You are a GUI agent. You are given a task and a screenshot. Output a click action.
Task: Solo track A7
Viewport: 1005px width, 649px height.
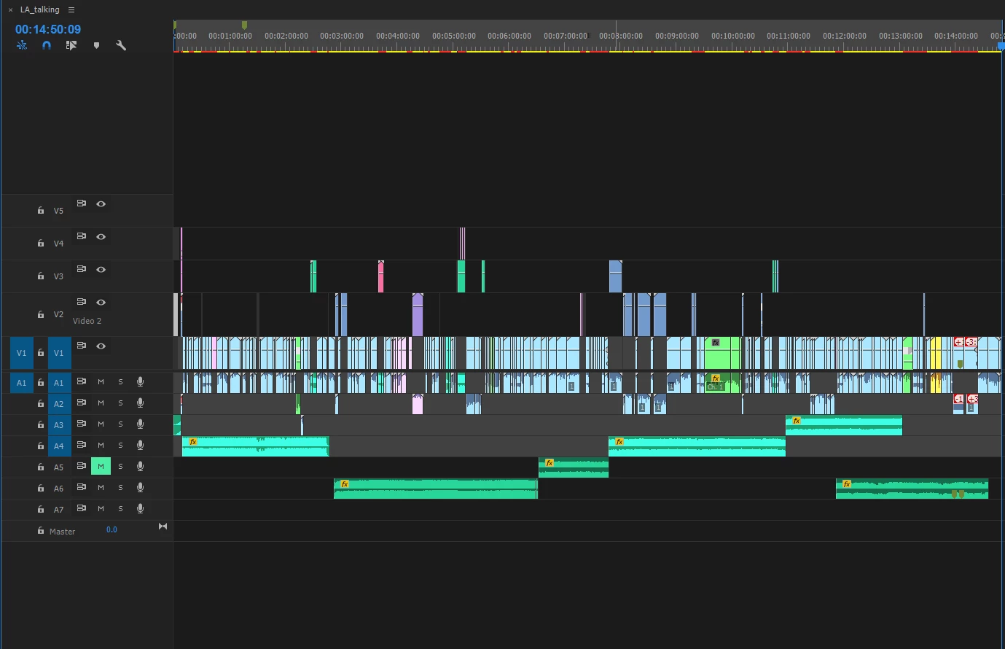(120, 509)
